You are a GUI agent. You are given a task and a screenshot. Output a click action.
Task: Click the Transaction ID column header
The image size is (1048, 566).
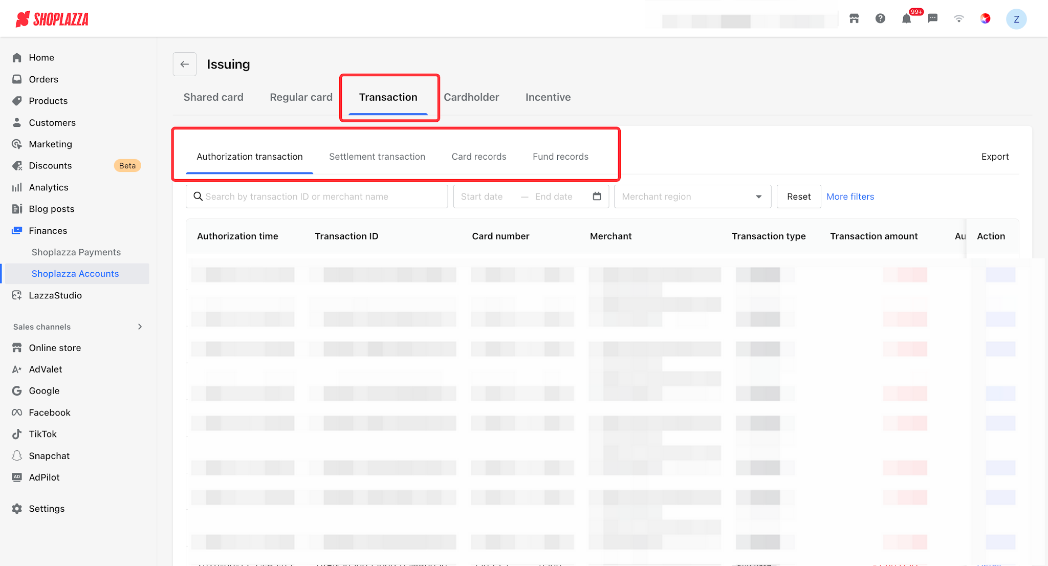(346, 236)
